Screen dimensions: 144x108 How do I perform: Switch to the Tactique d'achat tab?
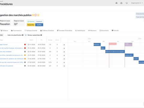(31, 31)
